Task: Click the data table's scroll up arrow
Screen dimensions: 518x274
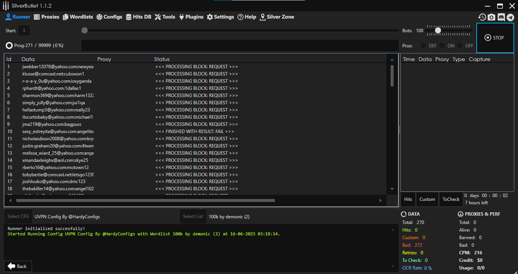Action: [392, 59]
